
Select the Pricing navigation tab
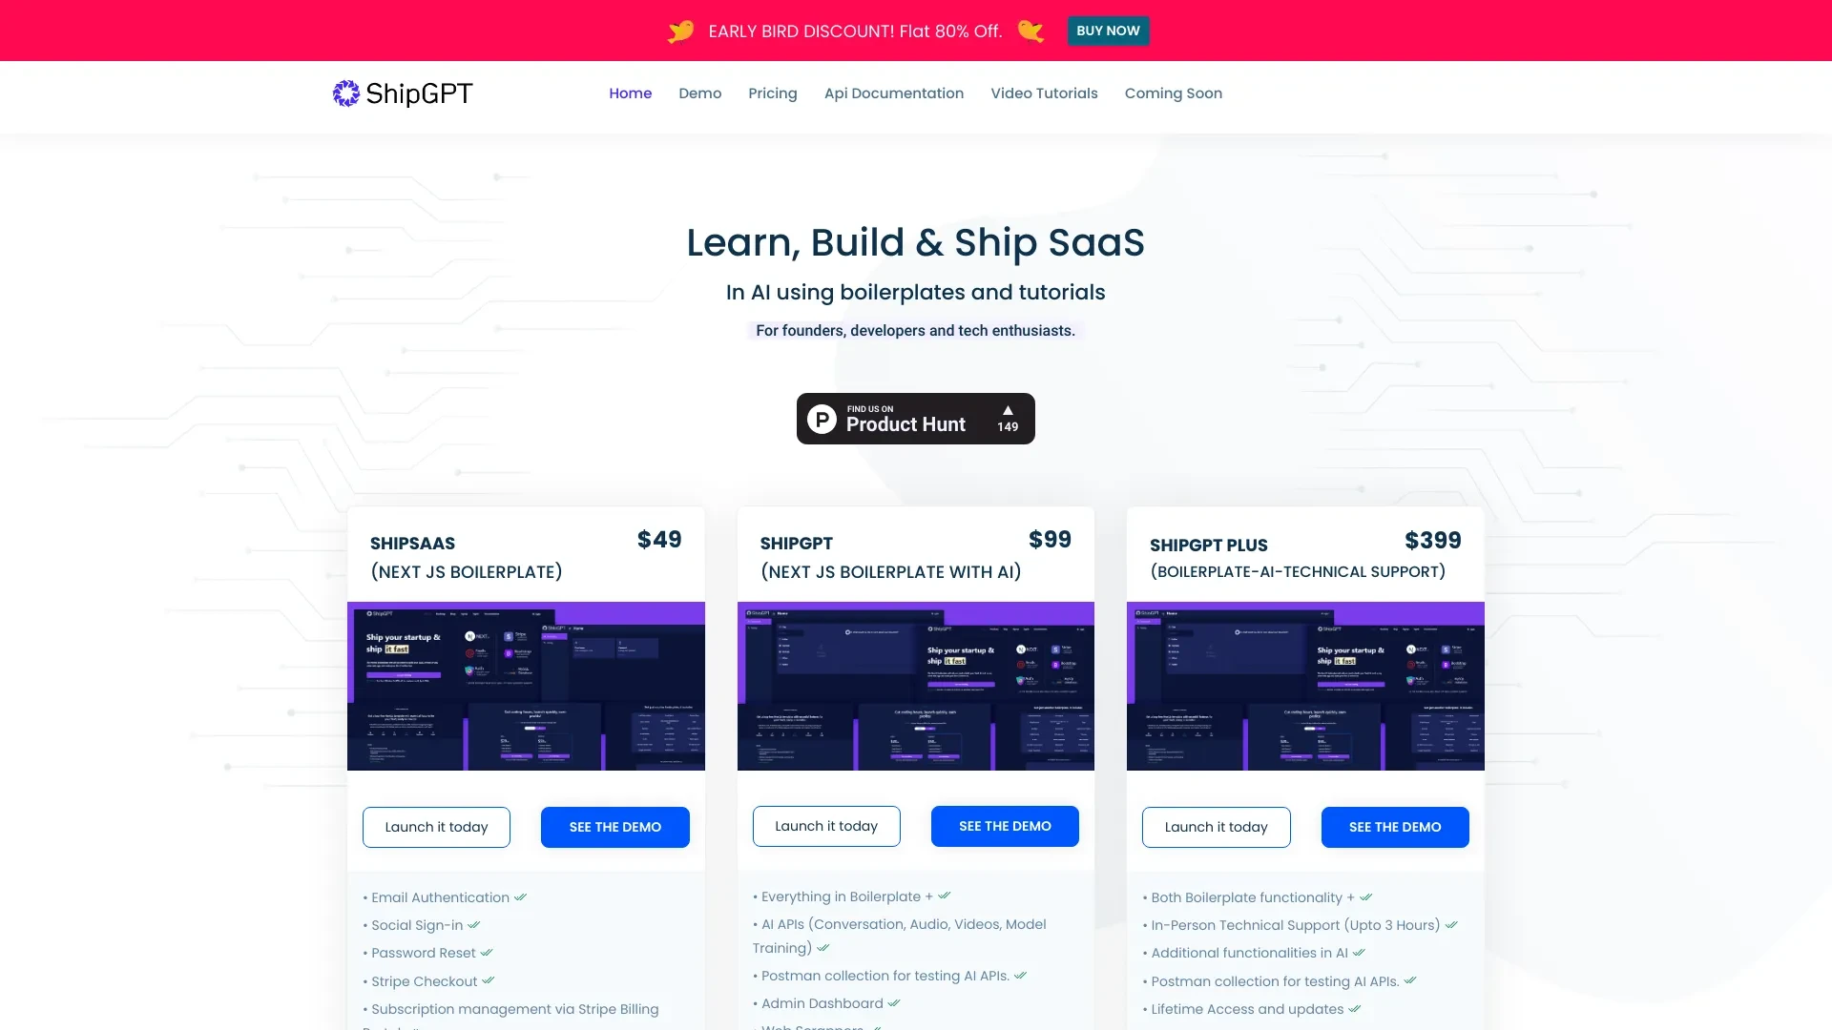[x=773, y=92]
